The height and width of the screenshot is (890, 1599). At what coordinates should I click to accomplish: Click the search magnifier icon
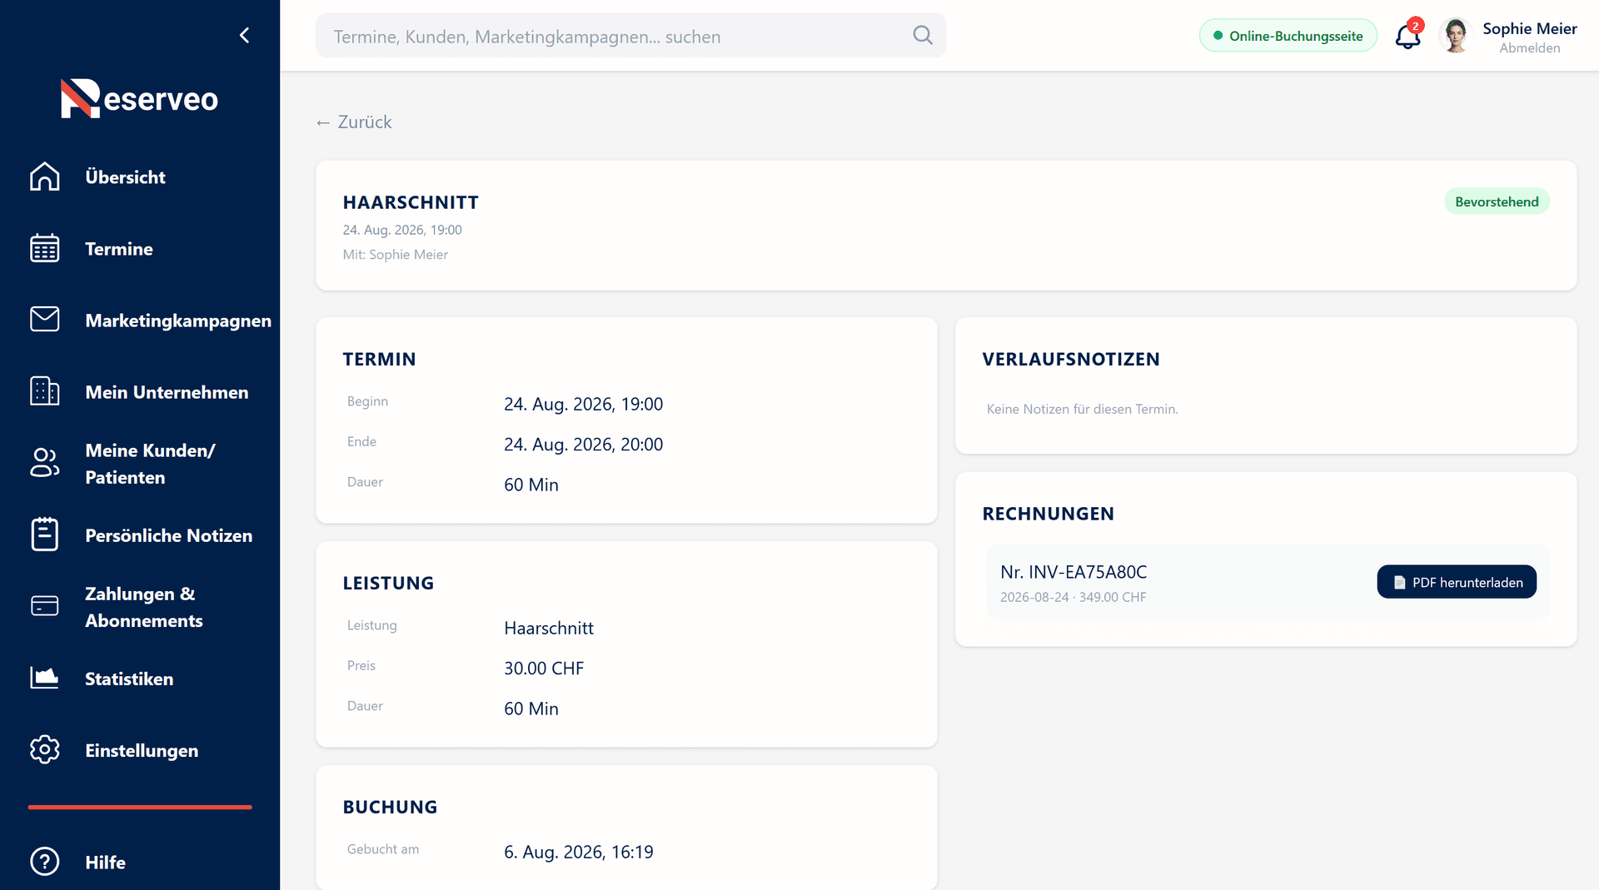(923, 35)
